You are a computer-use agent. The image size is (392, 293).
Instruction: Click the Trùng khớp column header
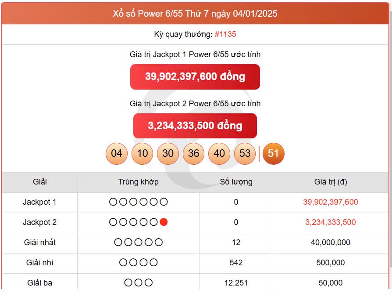pos(139,182)
